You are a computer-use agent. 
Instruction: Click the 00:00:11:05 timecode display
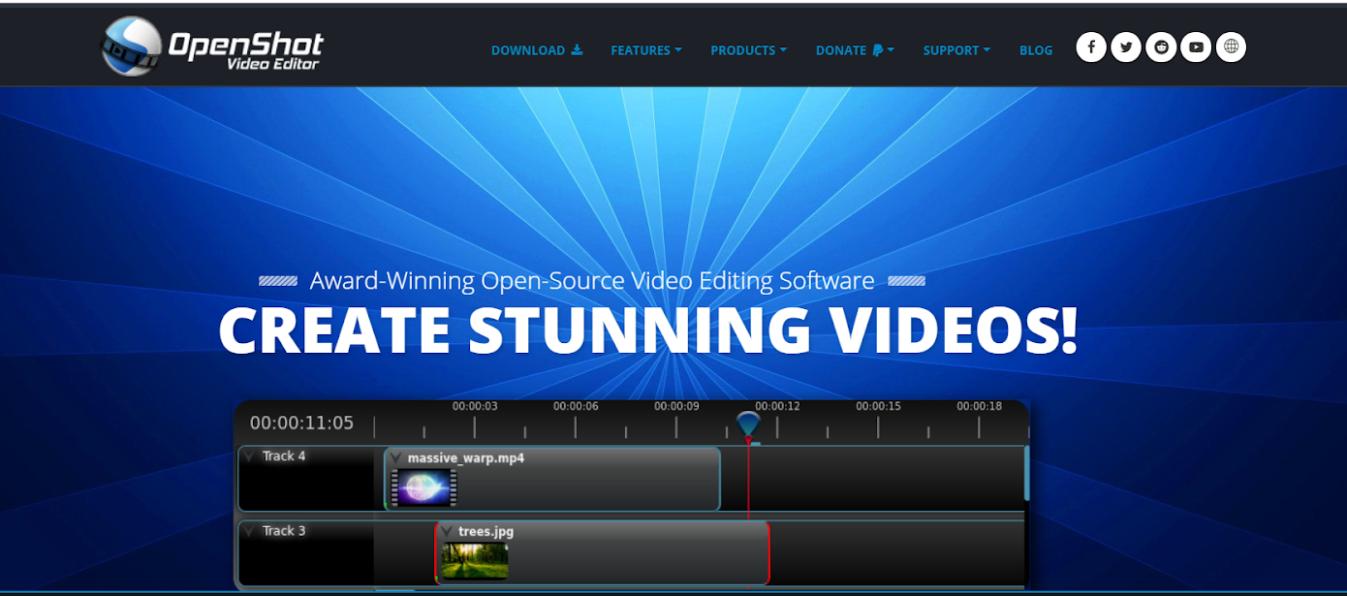(301, 423)
